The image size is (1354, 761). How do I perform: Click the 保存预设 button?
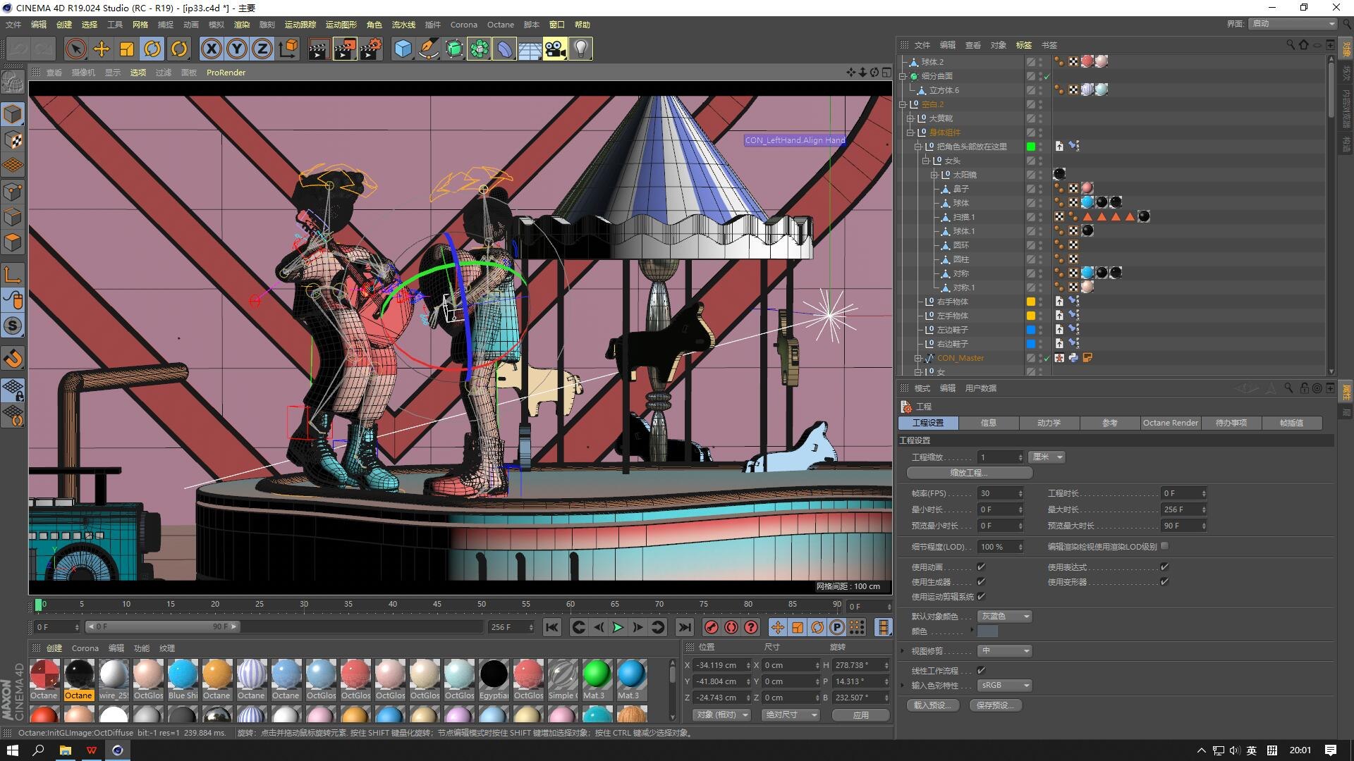[996, 705]
